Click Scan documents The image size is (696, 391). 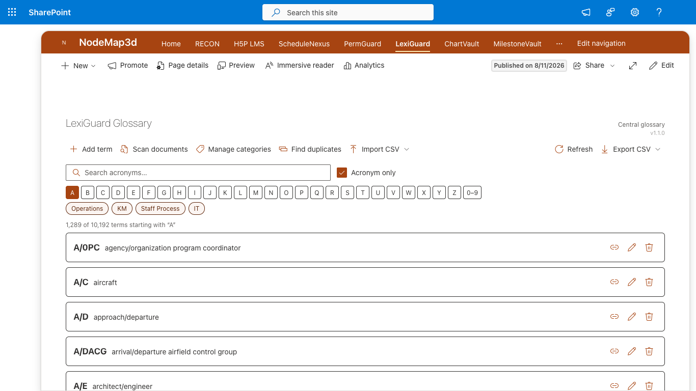154,149
